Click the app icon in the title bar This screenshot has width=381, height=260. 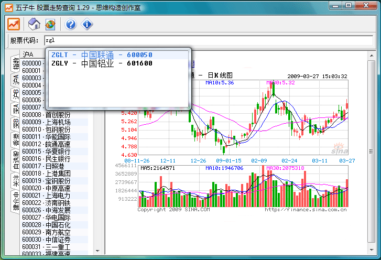click(9, 8)
